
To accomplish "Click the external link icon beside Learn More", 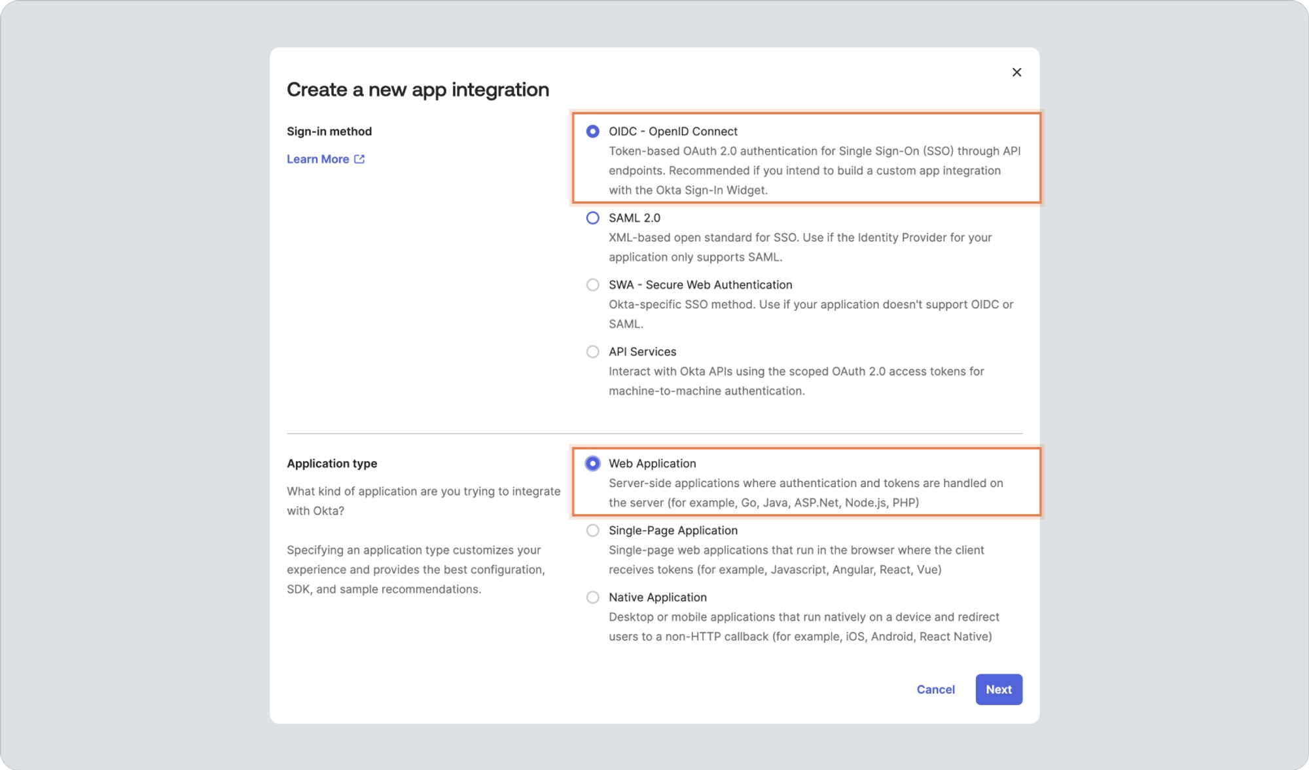I will pyautogui.click(x=359, y=159).
